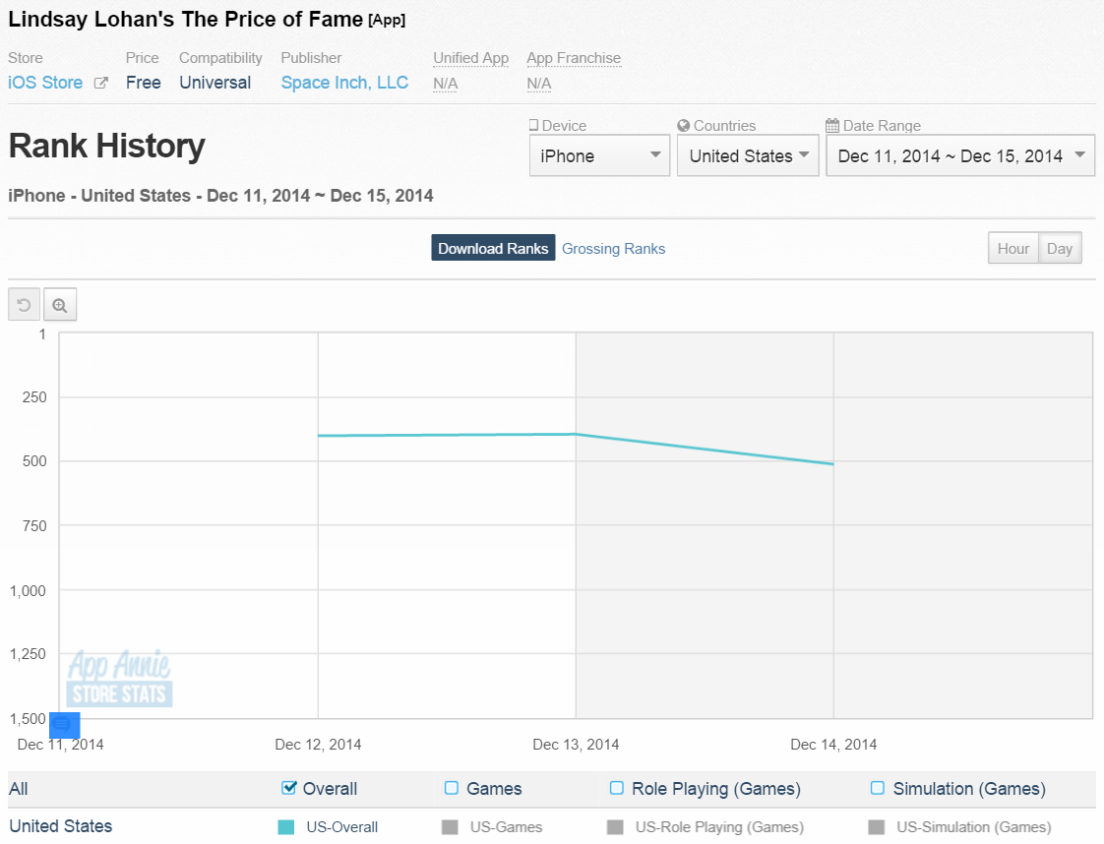The image size is (1104, 844).
Task: Click the US-Role Playing gray swatch
Action: (x=615, y=827)
